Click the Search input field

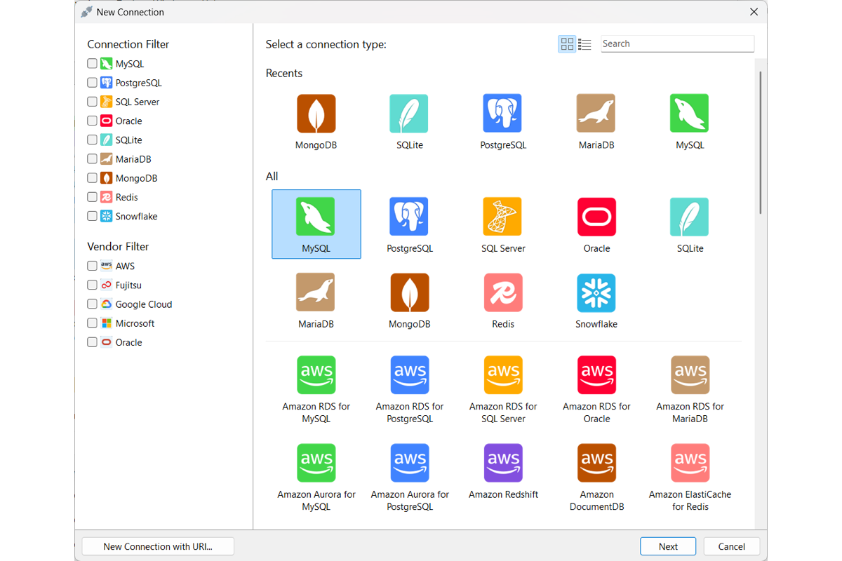[x=677, y=43]
